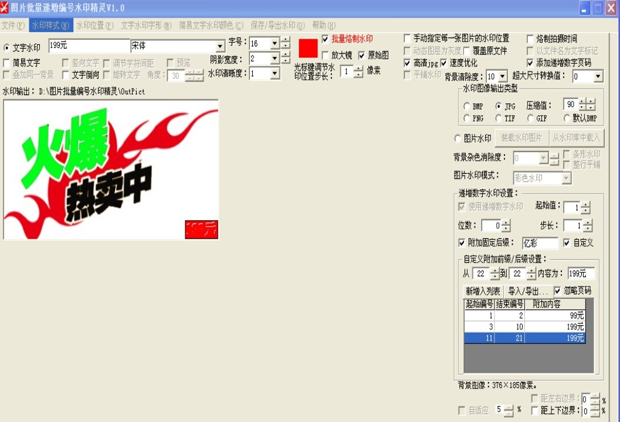Click the red watermark color swatch
The width and height of the screenshot is (620, 422).
(x=307, y=48)
